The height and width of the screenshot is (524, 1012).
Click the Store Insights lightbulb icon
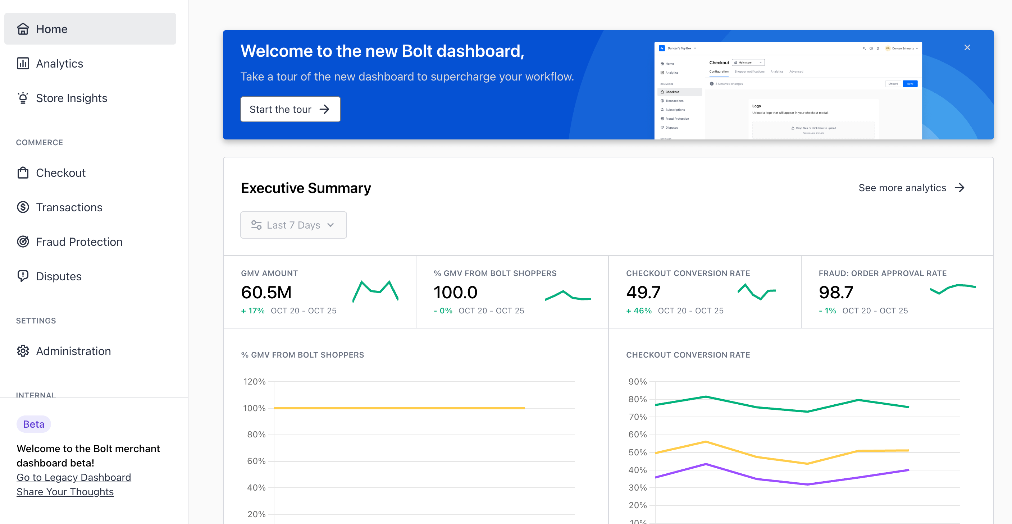click(x=23, y=98)
